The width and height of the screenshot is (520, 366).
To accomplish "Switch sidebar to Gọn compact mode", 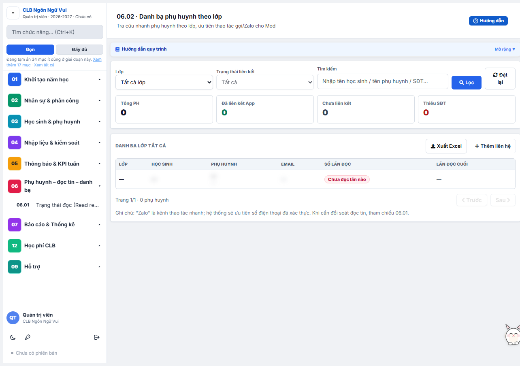I will (x=30, y=49).
